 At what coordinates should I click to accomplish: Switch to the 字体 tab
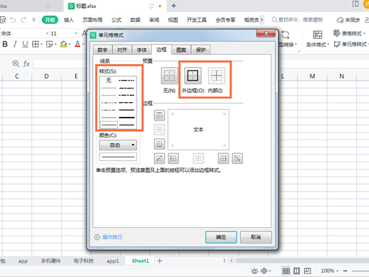[141, 49]
